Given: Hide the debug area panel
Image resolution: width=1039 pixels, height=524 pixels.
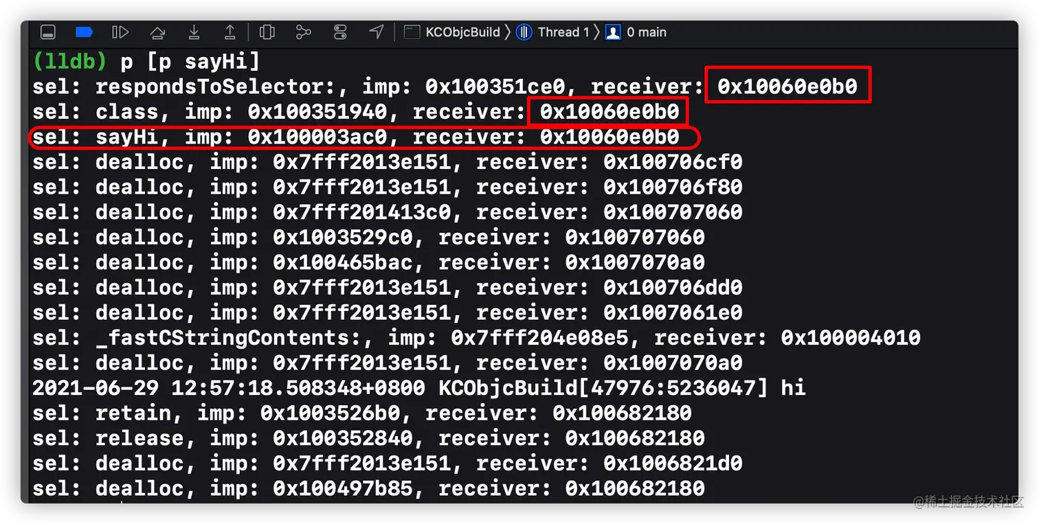Looking at the screenshot, I should [x=47, y=32].
